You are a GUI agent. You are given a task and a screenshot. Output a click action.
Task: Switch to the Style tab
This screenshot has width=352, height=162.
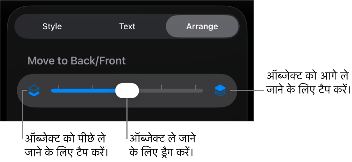click(x=52, y=26)
